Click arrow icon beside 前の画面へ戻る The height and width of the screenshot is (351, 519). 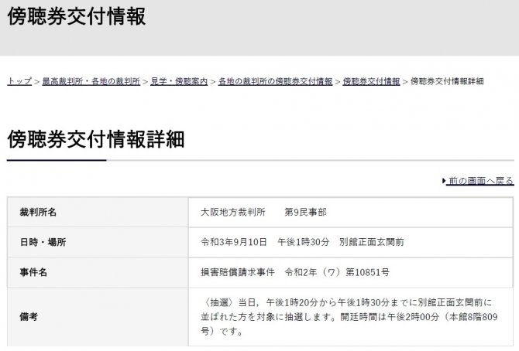[445, 181]
